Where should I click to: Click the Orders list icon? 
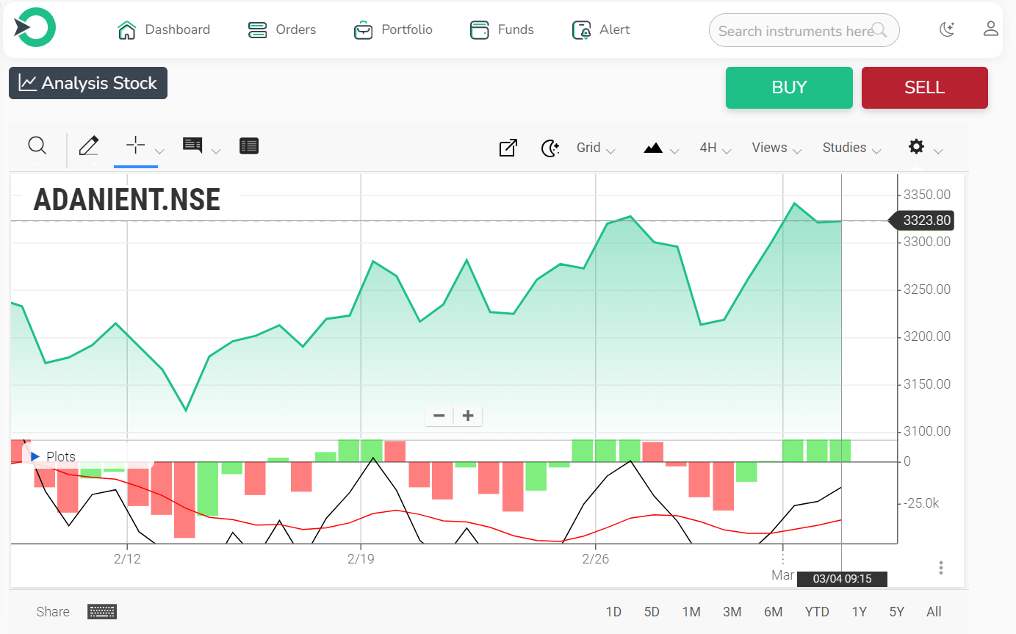(257, 30)
